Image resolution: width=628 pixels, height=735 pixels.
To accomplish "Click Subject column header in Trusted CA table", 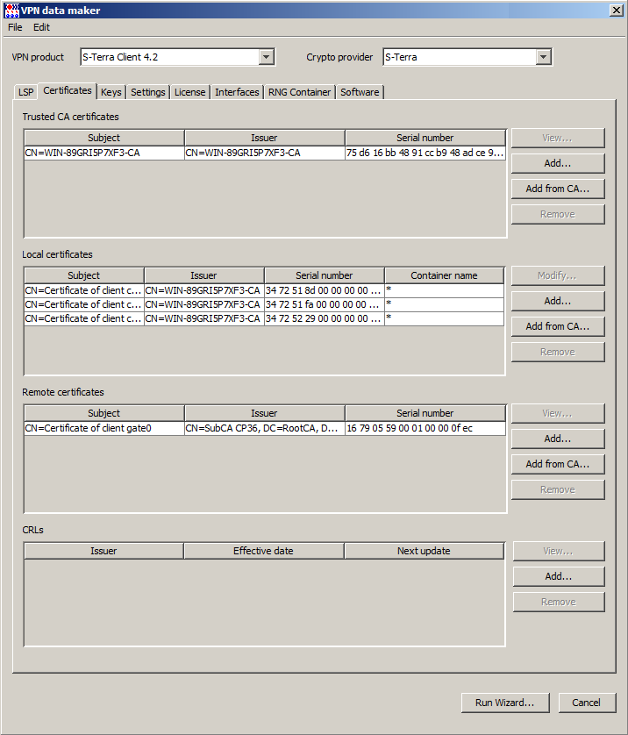I will 104,138.
